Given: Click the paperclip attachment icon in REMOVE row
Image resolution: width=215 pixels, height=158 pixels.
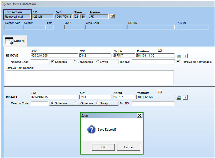Looking at the screenshot, I should pos(185,56).
